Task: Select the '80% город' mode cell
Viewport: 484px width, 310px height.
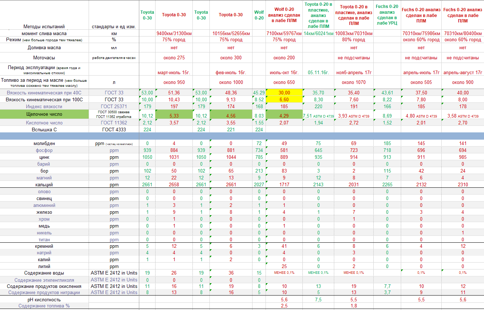Action: point(354,40)
